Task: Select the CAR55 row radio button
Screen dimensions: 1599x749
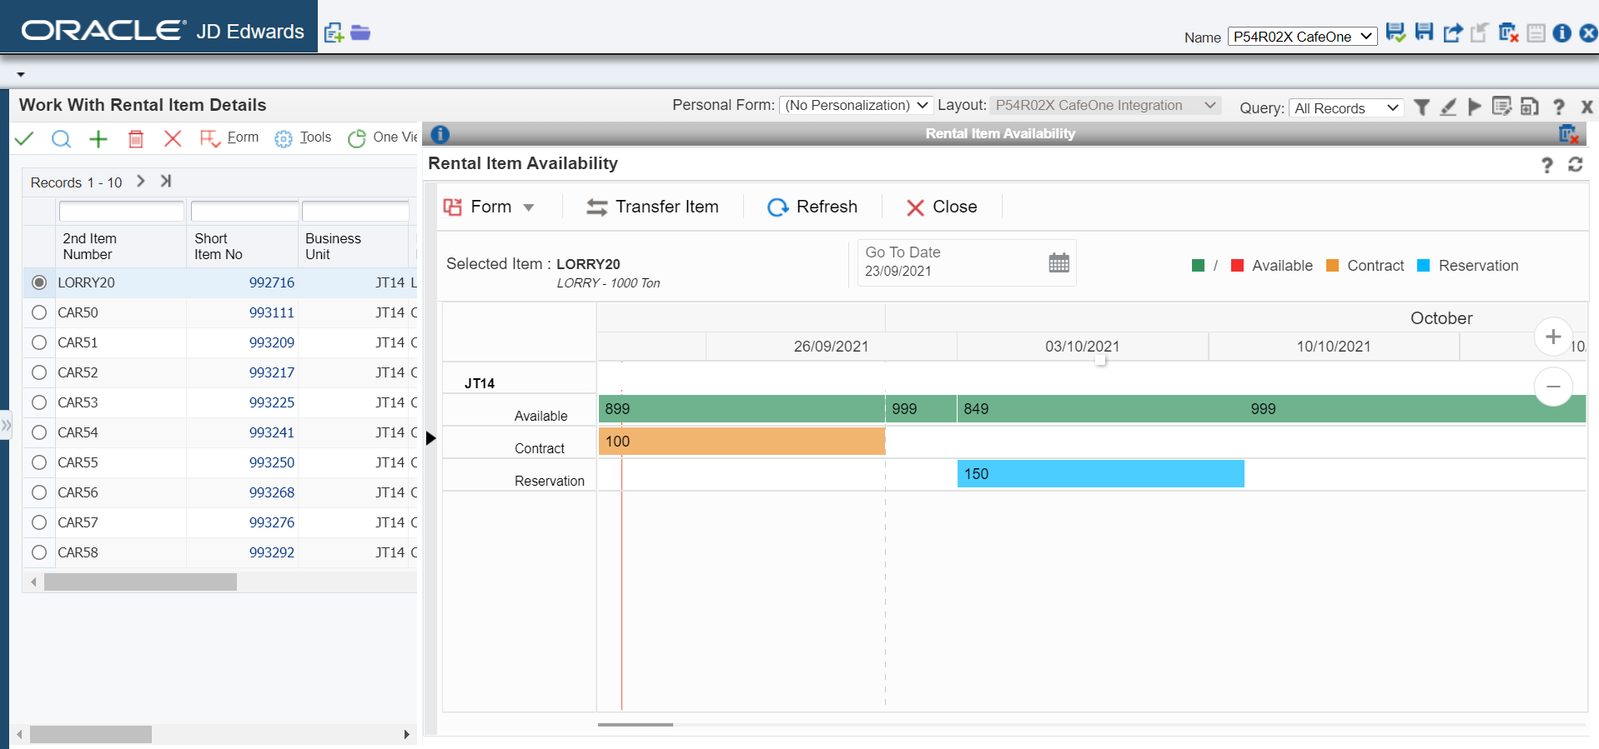Action: [39, 462]
